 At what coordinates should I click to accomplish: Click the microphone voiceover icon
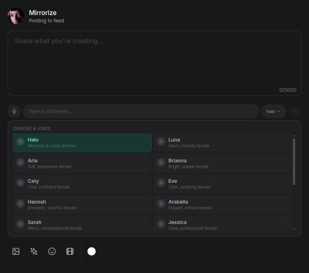(14, 111)
